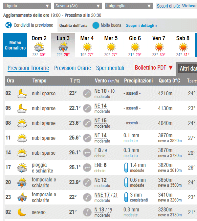Click the moon icon for sereno forecast

pos(22,212)
